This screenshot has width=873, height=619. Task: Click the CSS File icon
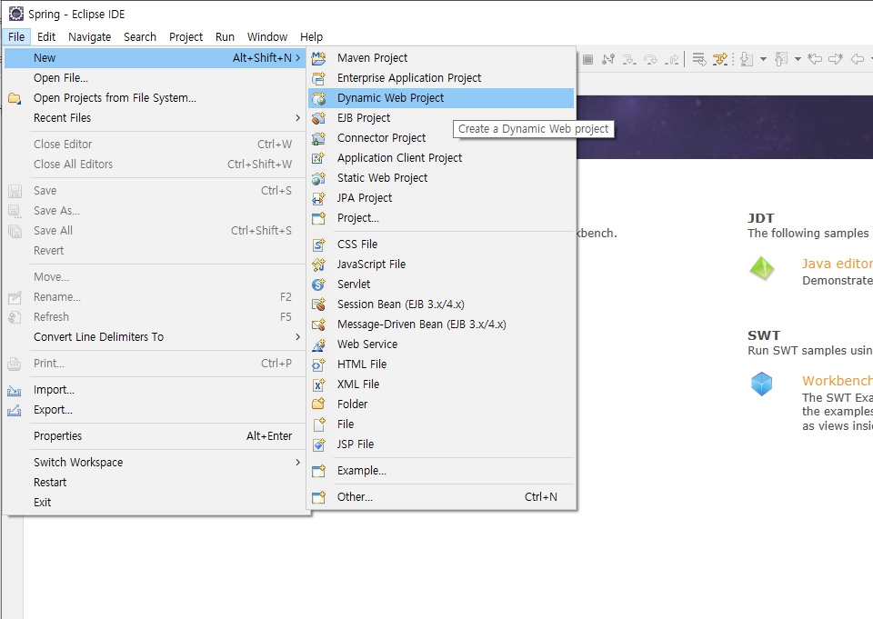318,245
